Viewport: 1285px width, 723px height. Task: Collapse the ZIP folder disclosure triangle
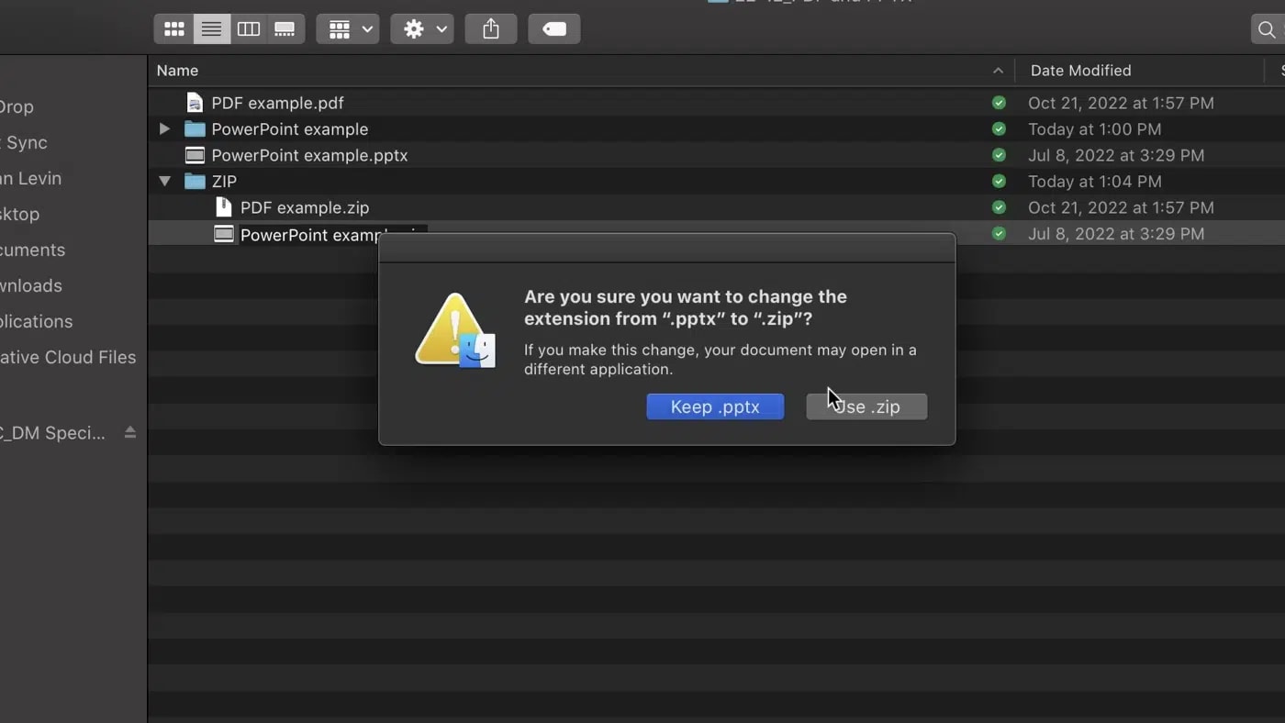tap(164, 181)
